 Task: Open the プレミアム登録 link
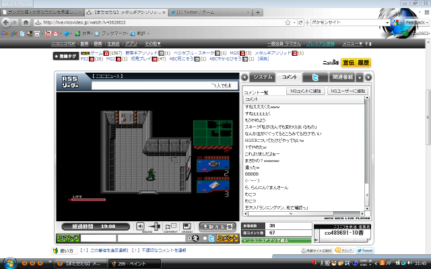pos(321,44)
